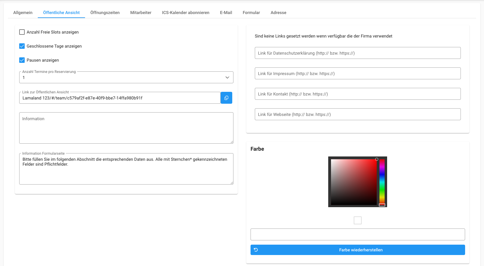Open the Öffnungszeiten tab

point(105,13)
